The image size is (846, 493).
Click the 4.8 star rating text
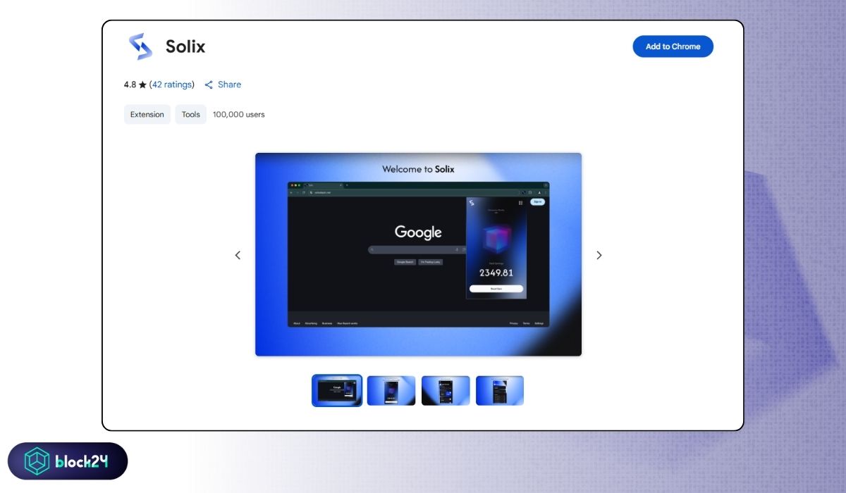(x=135, y=85)
